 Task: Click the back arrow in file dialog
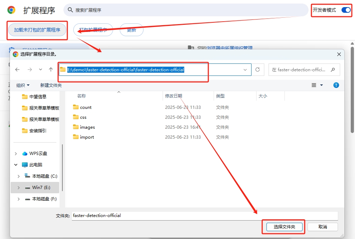17,70
